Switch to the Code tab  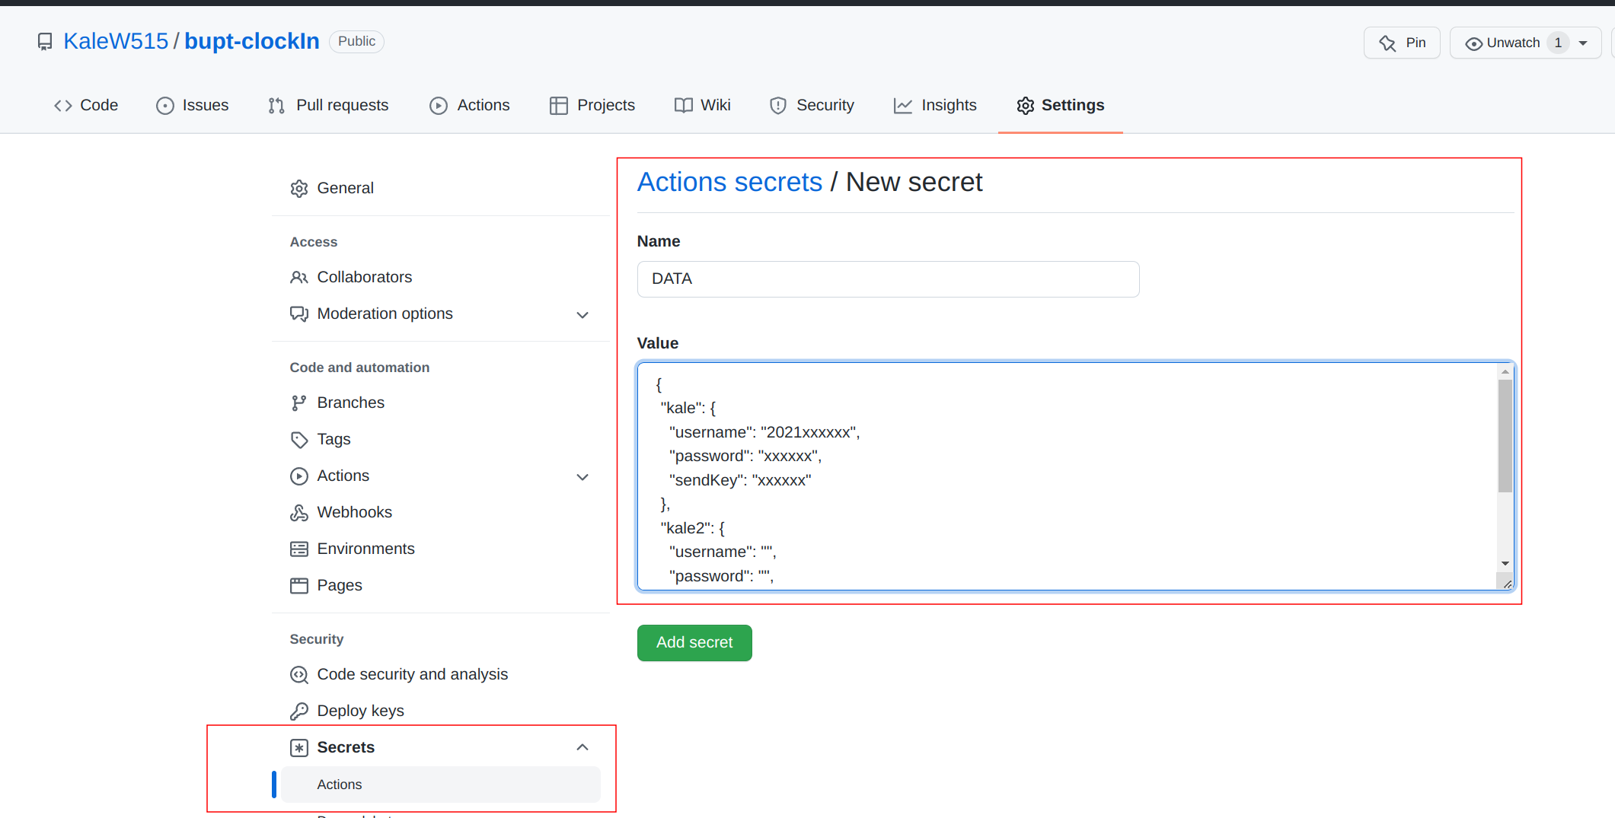click(x=86, y=105)
